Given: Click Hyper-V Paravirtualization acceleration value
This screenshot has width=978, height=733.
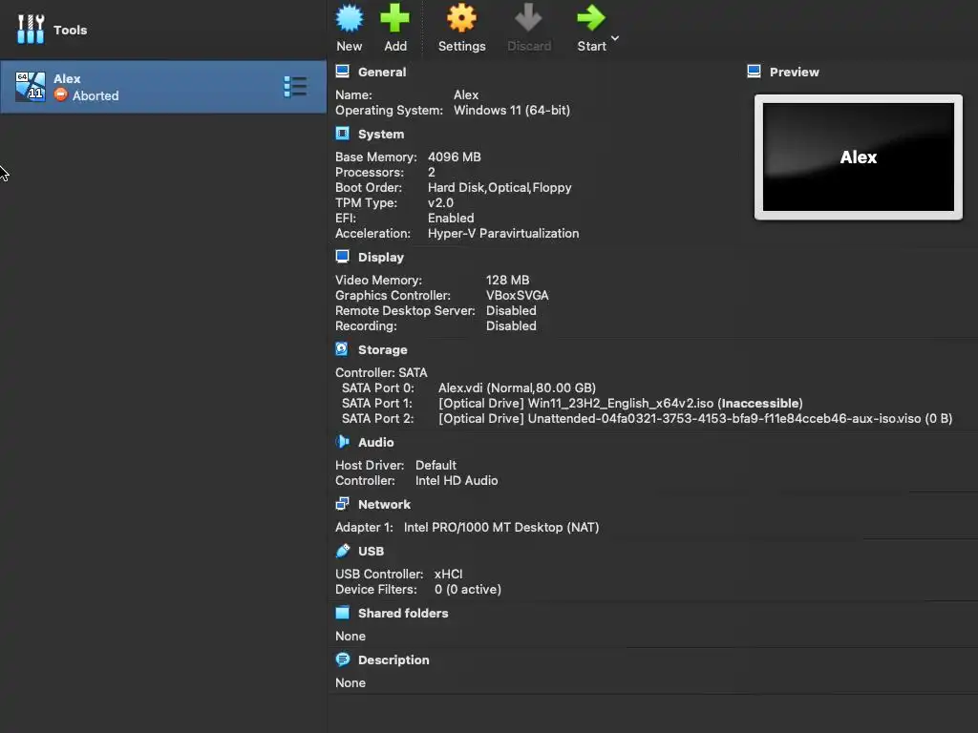Looking at the screenshot, I should (x=503, y=233).
